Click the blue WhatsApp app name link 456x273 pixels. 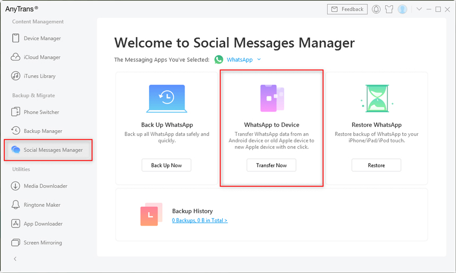pos(240,59)
